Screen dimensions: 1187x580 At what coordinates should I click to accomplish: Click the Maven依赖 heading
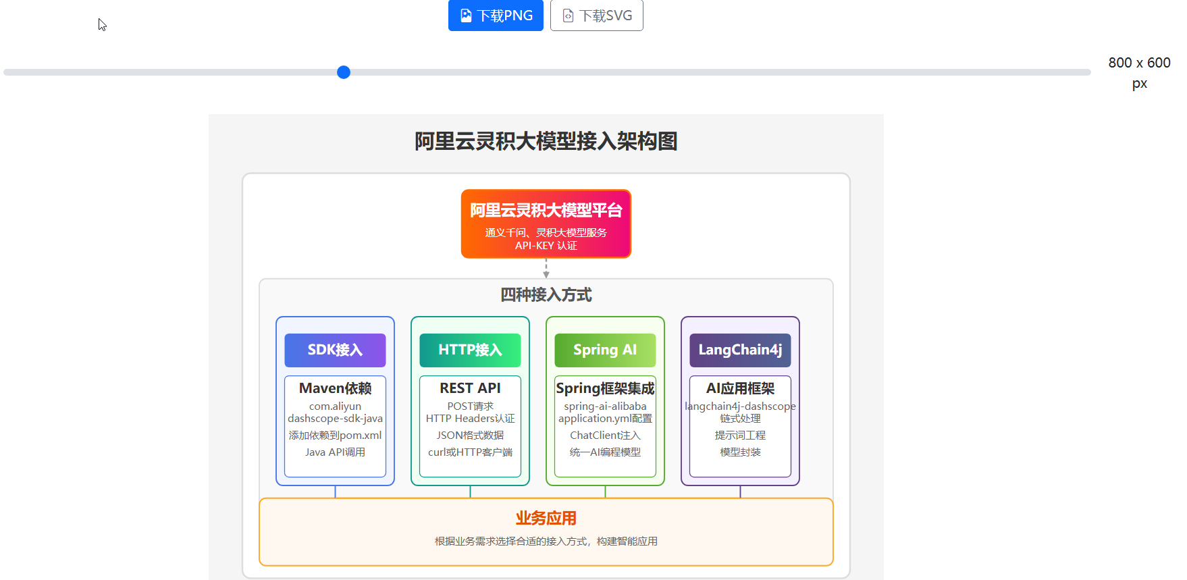(x=335, y=388)
